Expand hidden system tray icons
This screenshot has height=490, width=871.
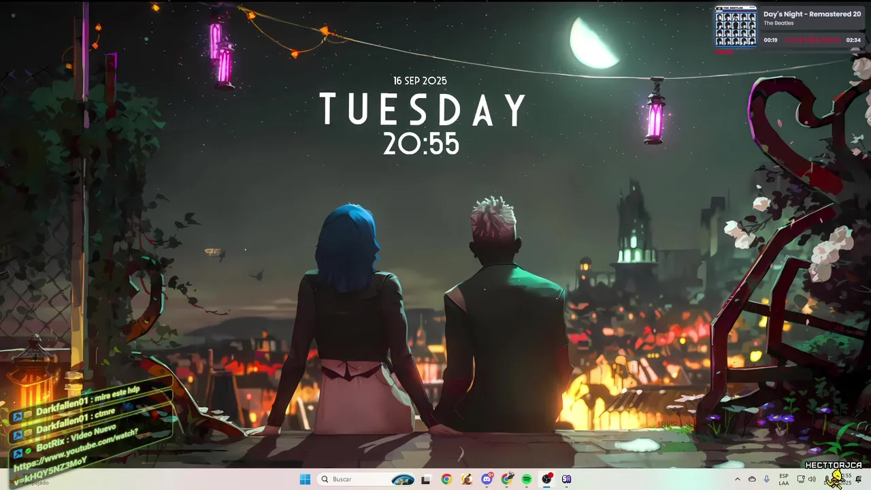coord(737,479)
